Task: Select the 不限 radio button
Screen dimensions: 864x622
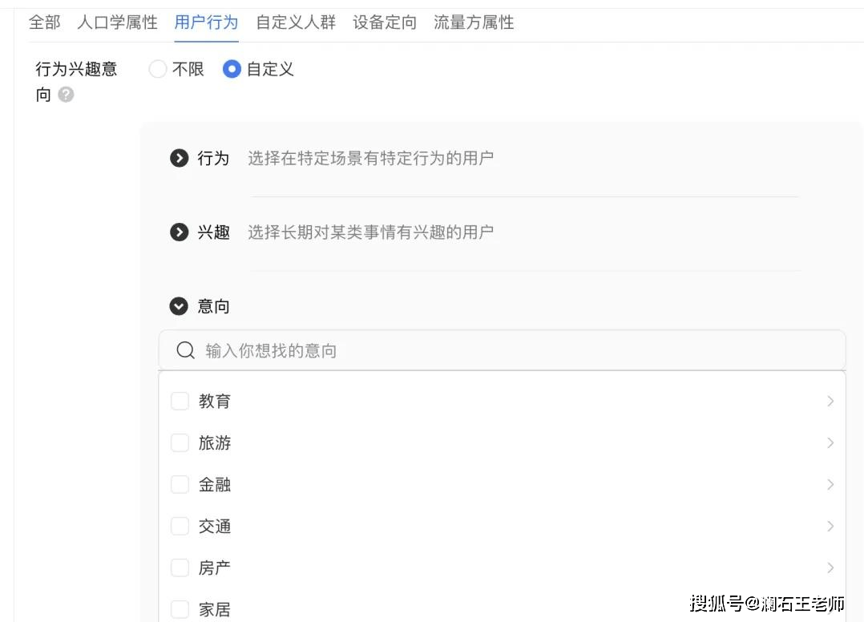Action: point(158,69)
